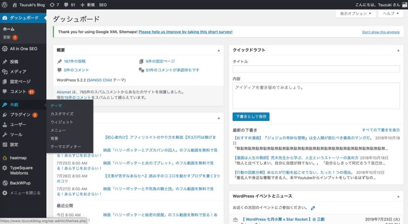Open draft 【おすすめ漫画】ジョジョの奇妙な冒険
The width and height of the screenshot is (408, 224).
click(x=303, y=138)
